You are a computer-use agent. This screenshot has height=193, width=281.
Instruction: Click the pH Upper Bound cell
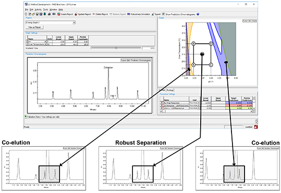[71, 42]
